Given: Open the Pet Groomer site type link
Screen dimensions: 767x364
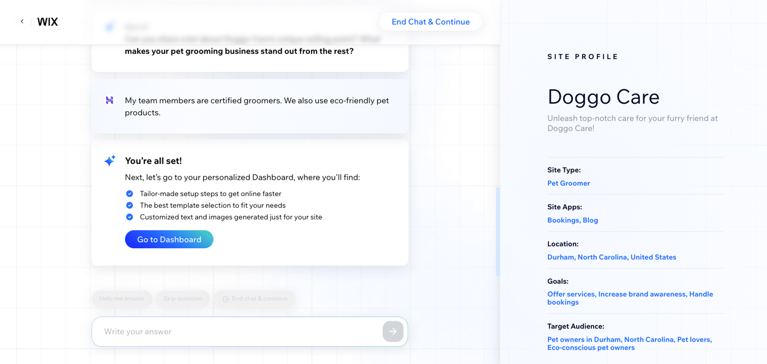Looking at the screenshot, I should (568, 183).
